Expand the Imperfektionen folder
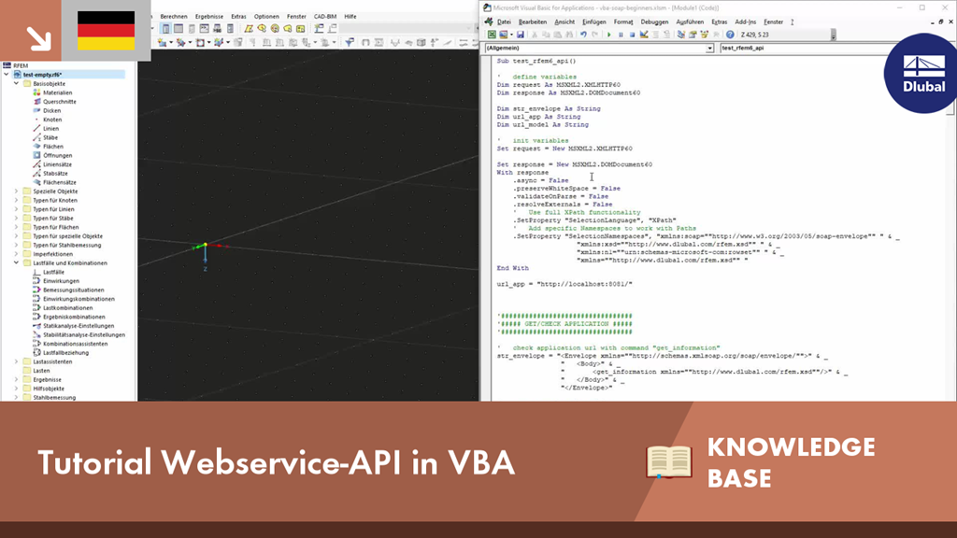The width and height of the screenshot is (957, 538). [x=17, y=254]
